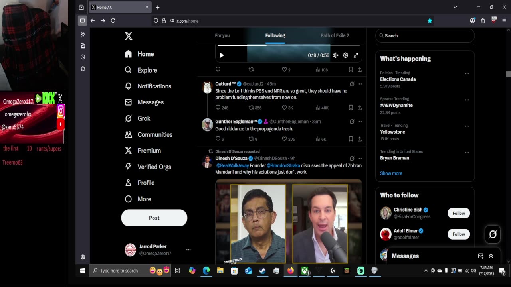Open Firefox in the Windows taskbar

coord(290,271)
